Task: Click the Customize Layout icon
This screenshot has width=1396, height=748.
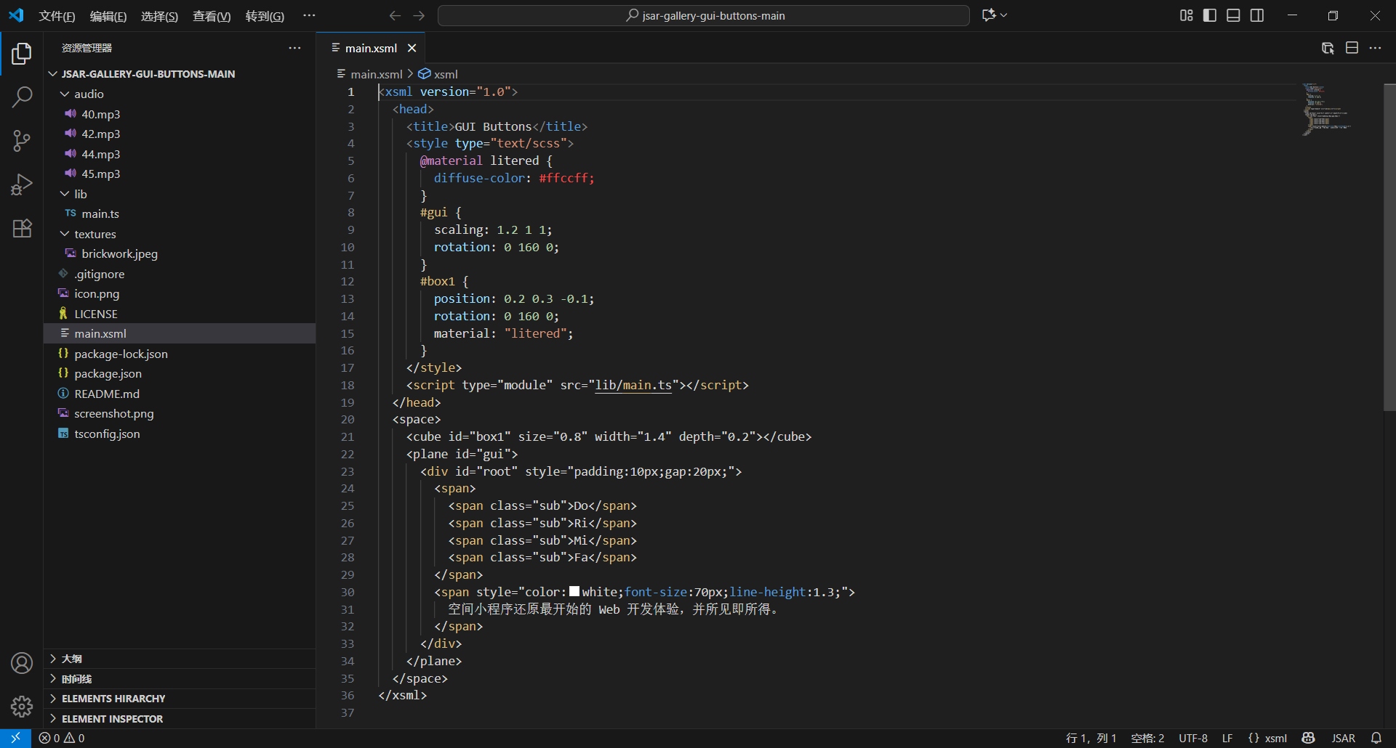Action: pos(1187,15)
